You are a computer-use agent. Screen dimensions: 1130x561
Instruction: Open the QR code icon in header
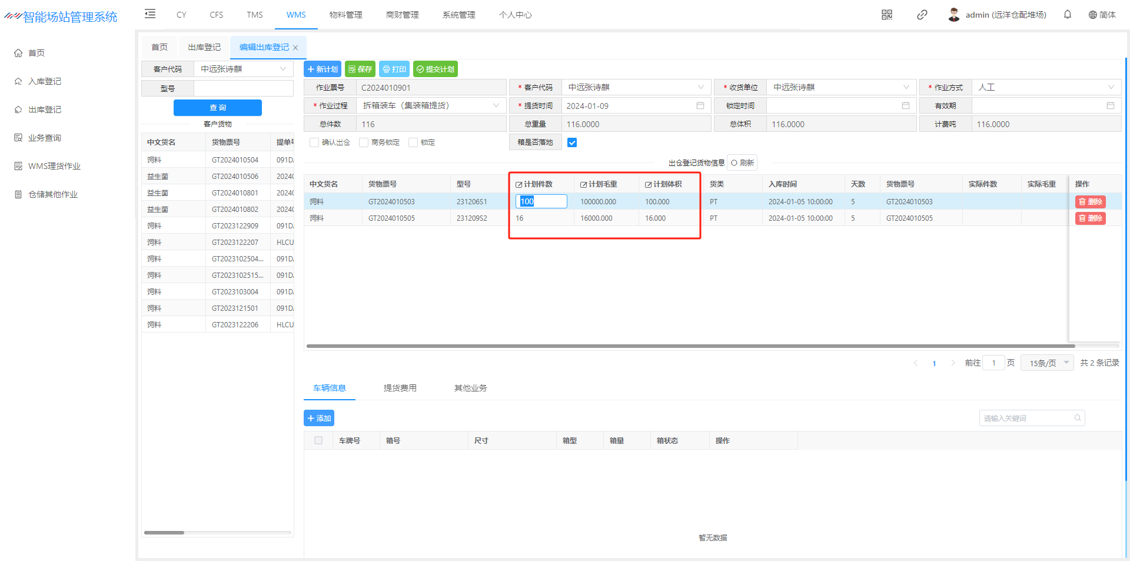click(x=886, y=15)
